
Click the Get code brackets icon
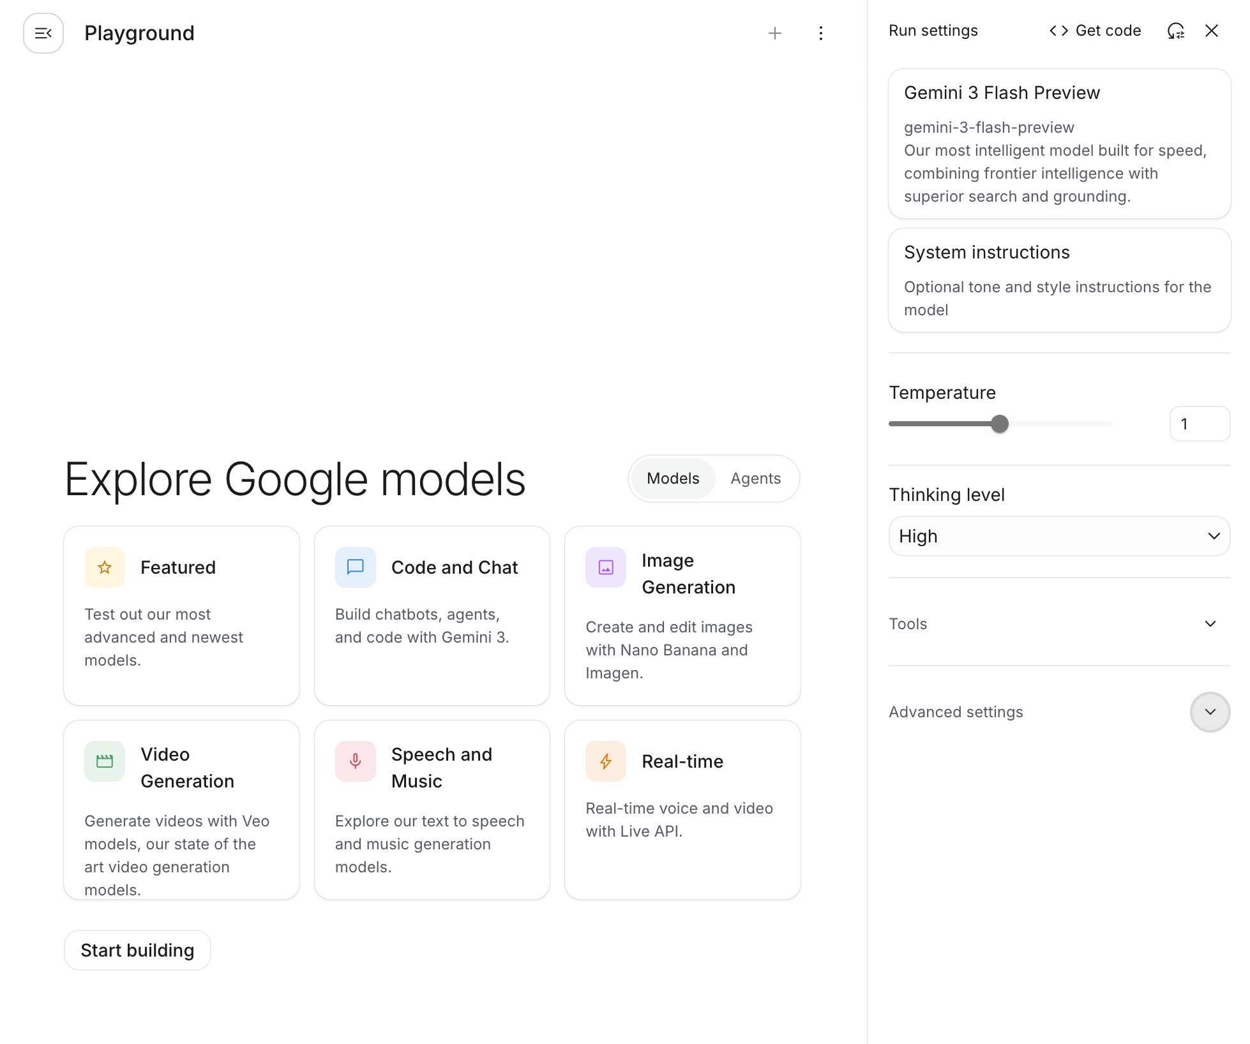(x=1058, y=31)
